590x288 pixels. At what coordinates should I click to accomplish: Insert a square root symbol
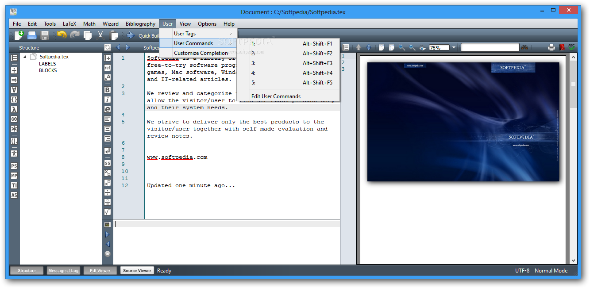[x=108, y=212]
